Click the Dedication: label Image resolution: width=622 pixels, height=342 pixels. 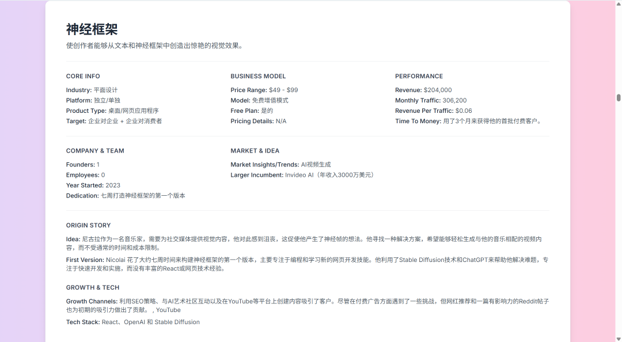(x=82, y=196)
